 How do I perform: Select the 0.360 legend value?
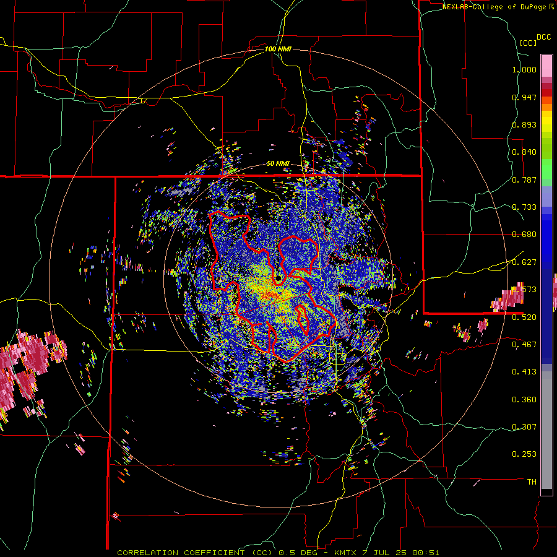tap(524, 400)
